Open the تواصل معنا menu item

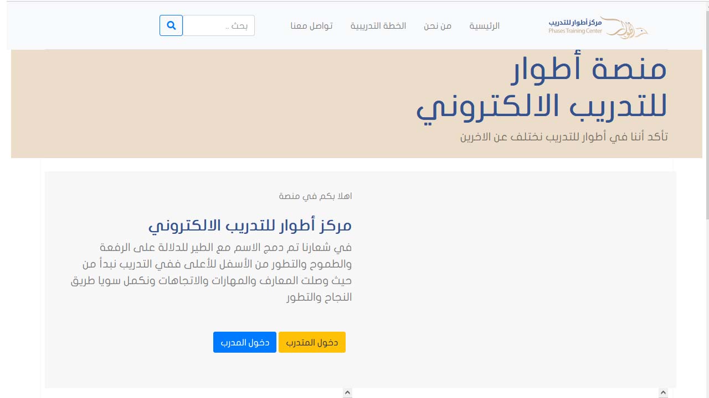coord(312,26)
